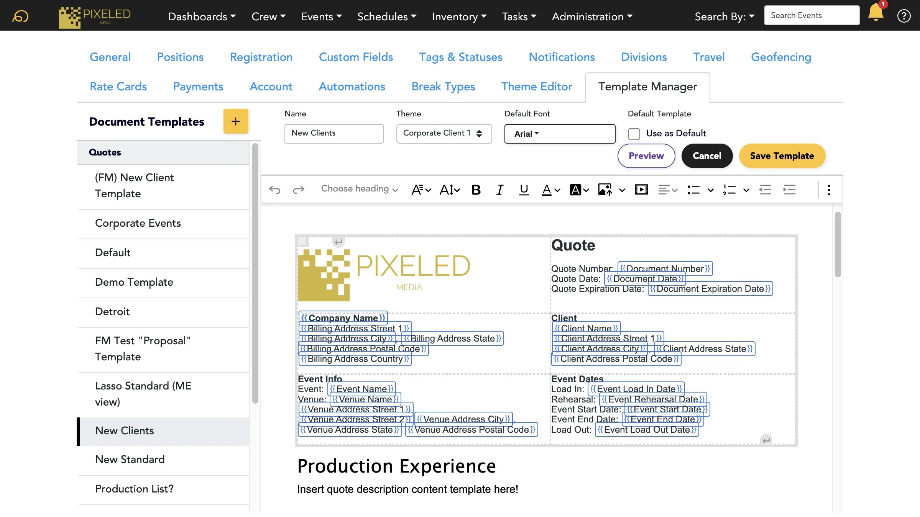The image size is (920, 517).
Task: Open the font color picker
Action: click(551, 190)
